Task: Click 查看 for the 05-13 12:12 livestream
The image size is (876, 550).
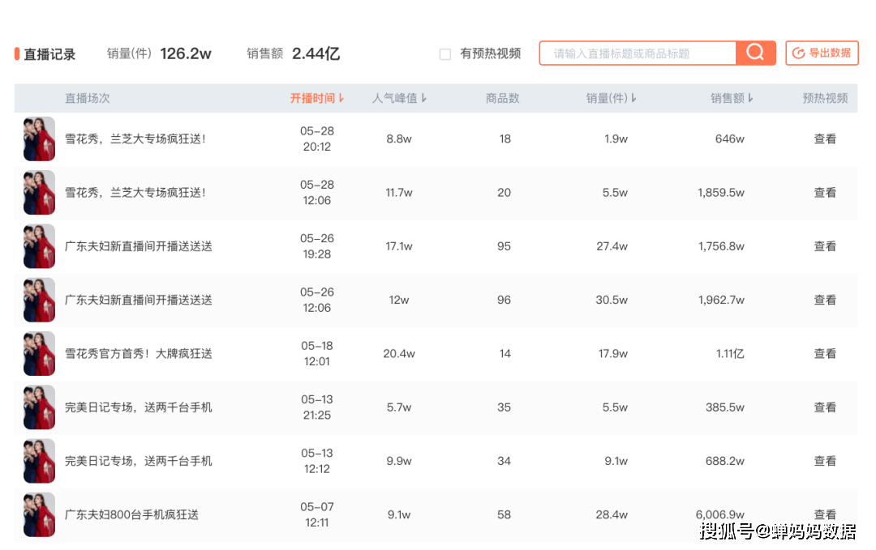Action: [824, 461]
